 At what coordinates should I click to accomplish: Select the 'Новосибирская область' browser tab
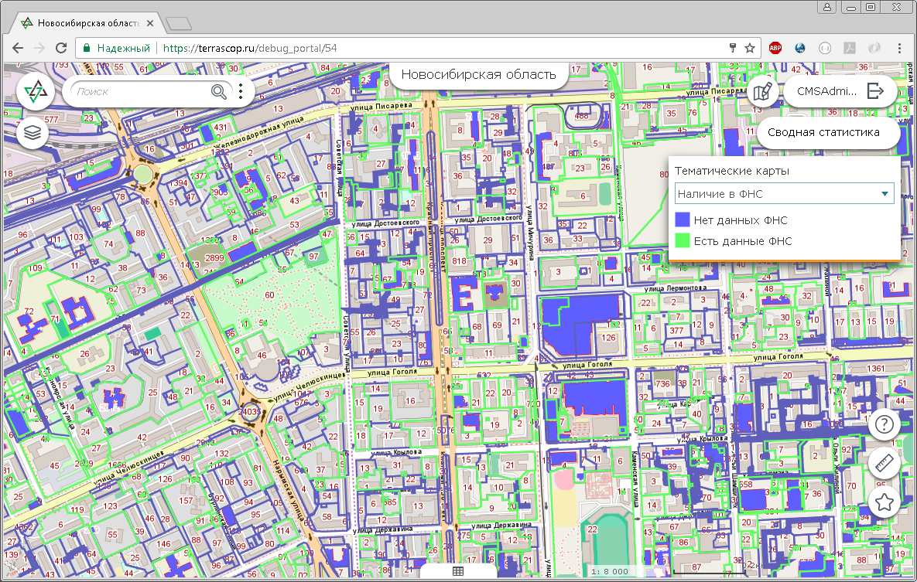coord(87,23)
